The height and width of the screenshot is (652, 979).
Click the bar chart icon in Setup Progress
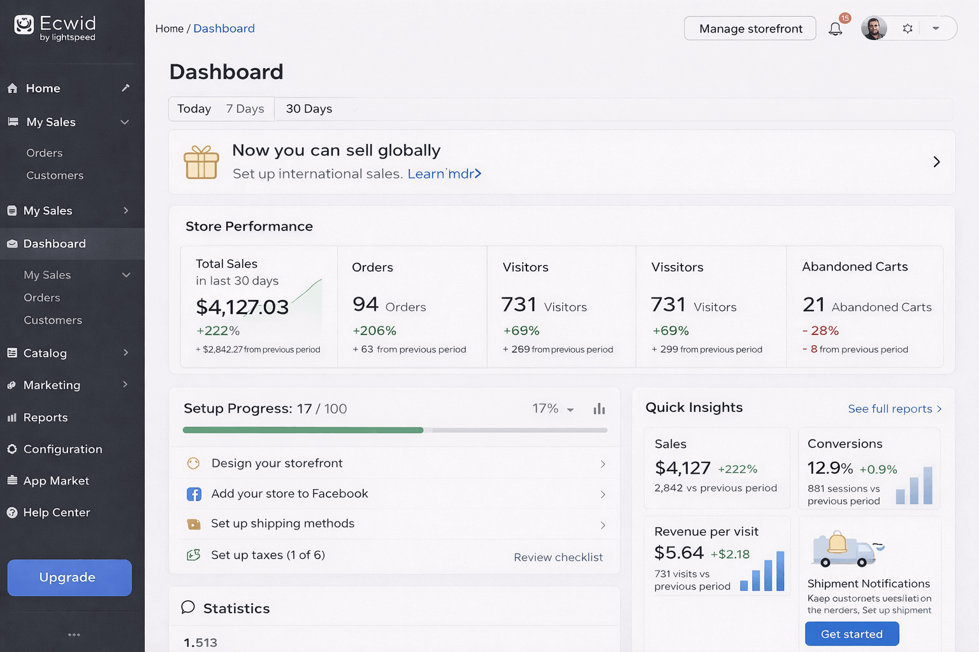(x=599, y=409)
